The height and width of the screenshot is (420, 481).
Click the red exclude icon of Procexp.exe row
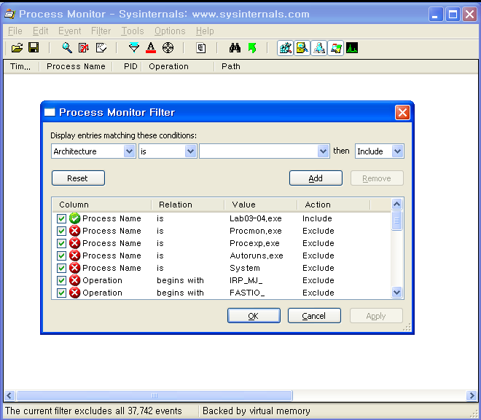(x=74, y=243)
